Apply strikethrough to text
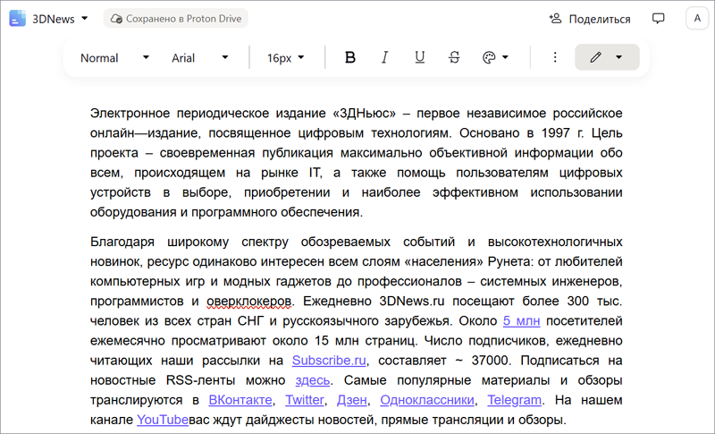This screenshot has width=715, height=434. click(454, 57)
